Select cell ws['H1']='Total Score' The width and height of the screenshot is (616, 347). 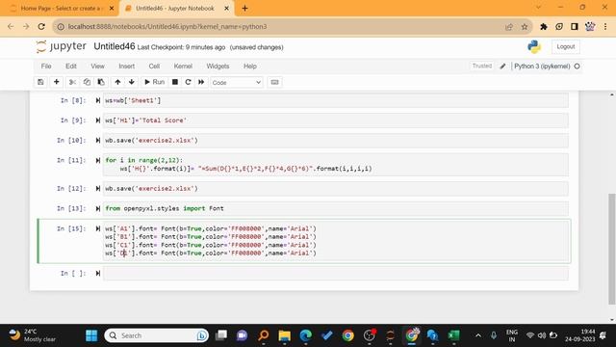[x=336, y=120]
